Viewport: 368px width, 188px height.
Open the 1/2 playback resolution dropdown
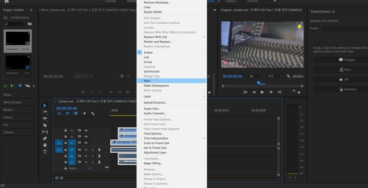pyautogui.click(x=275, y=76)
